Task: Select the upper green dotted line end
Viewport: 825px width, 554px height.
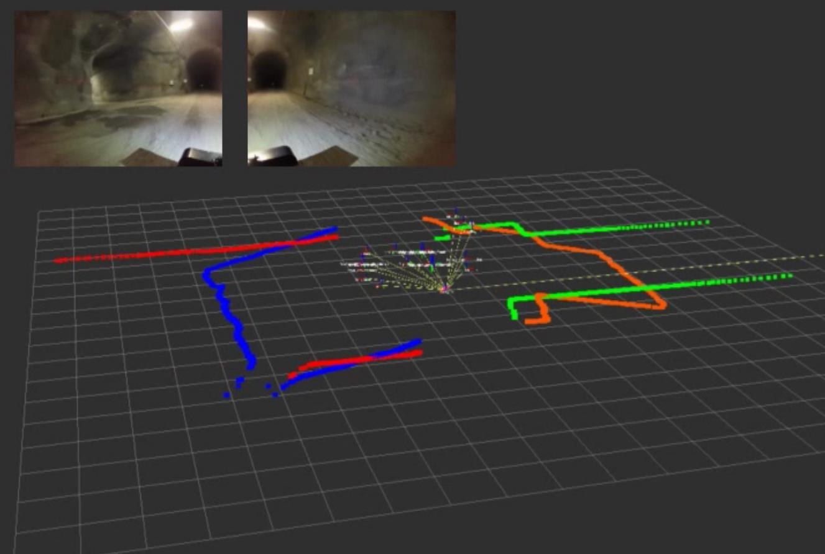Action: click(x=706, y=221)
